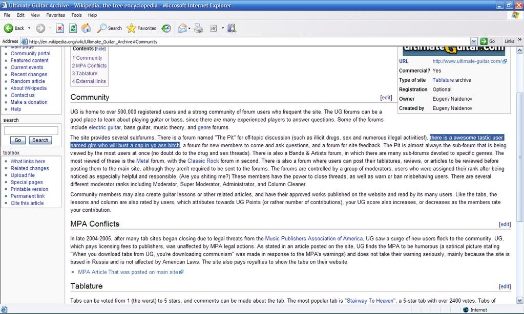Screen dimensions: 524x314
Task: Open the Special pages link
Action: click(x=27, y=182)
